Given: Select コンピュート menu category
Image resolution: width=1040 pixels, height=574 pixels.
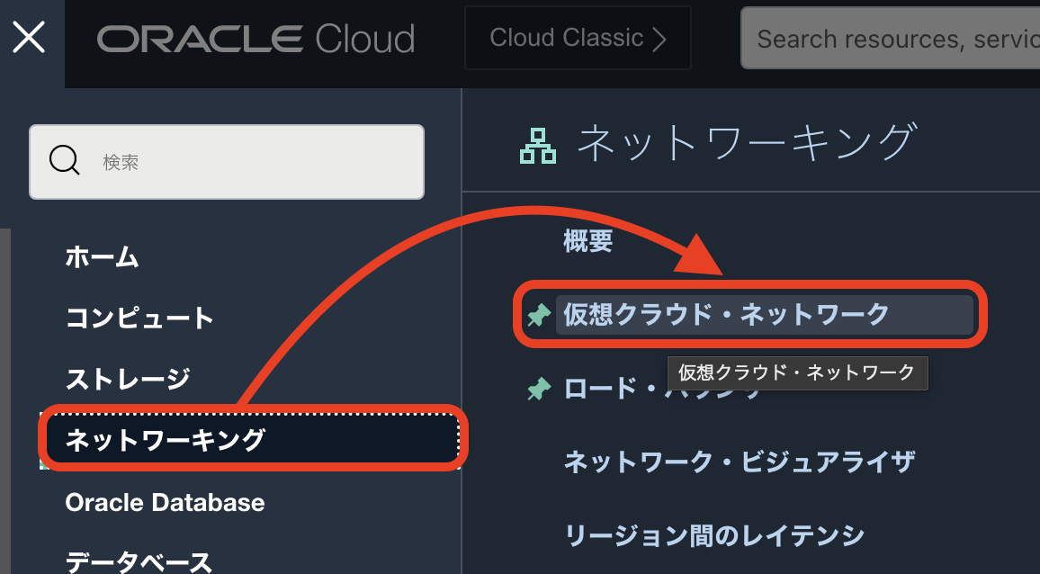Looking at the screenshot, I should pos(139,318).
